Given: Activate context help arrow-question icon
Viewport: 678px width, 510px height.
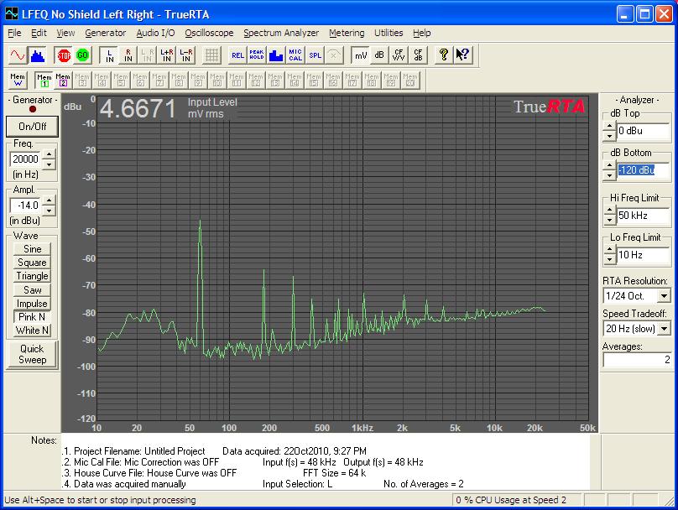Looking at the screenshot, I should (462, 55).
